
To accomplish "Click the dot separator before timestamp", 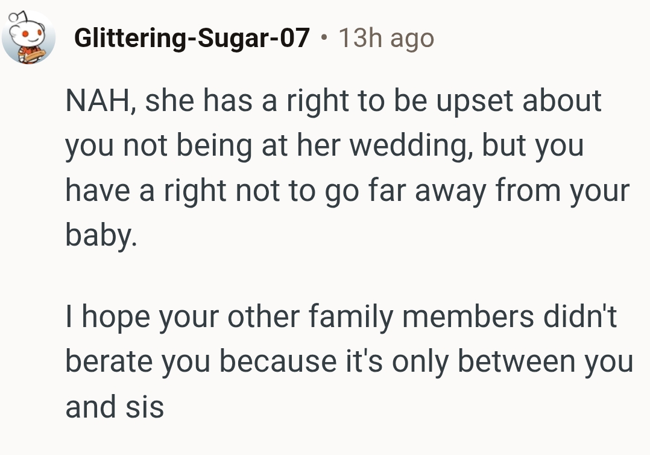I will [x=325, y=39].
